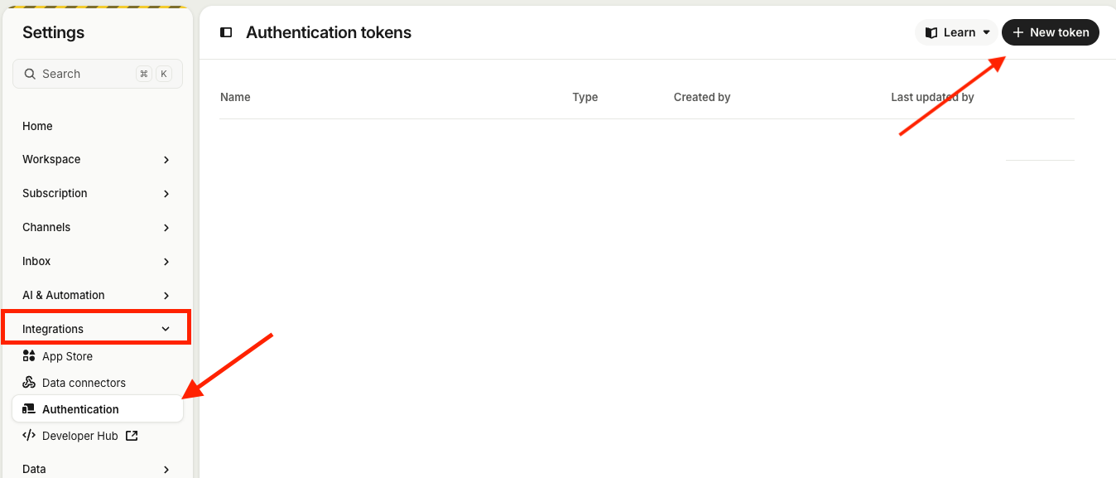Click the Developer Hub external link icon

tap(132, 436)
